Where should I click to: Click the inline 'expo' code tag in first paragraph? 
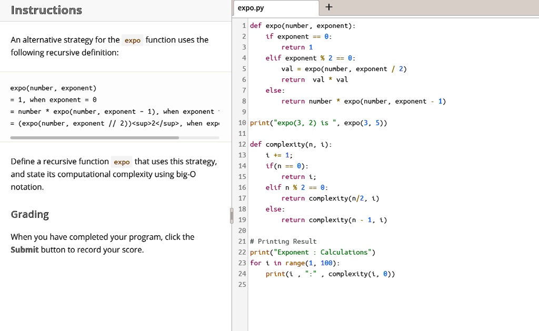[x=132, y=40]
